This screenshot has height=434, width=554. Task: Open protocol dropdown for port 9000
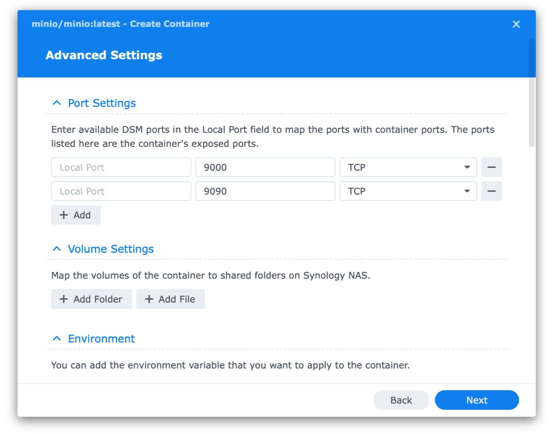coord(408,167)
